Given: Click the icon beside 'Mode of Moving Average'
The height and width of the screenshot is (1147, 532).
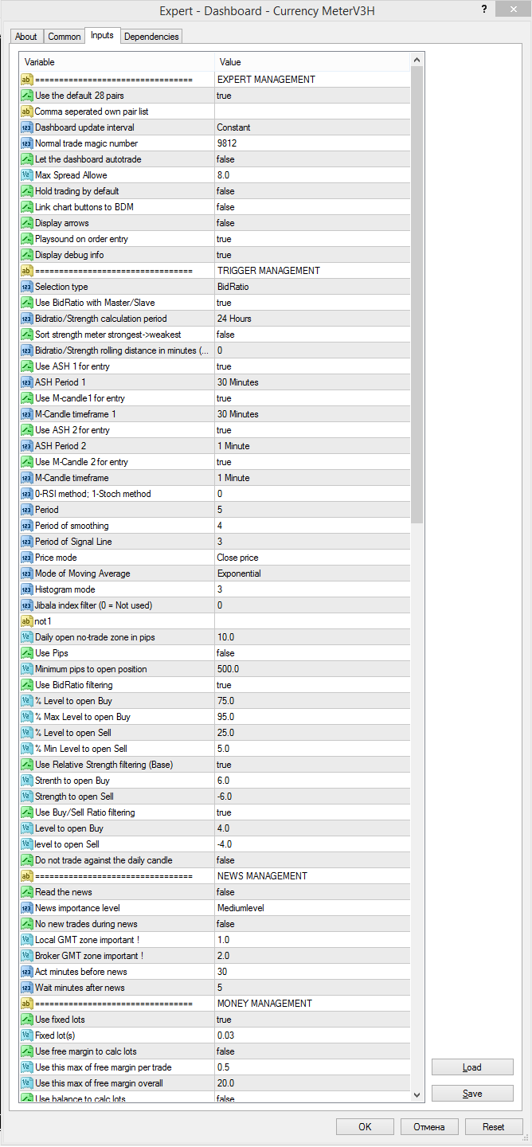Looking at the screenshot, I should pos(26,573).
